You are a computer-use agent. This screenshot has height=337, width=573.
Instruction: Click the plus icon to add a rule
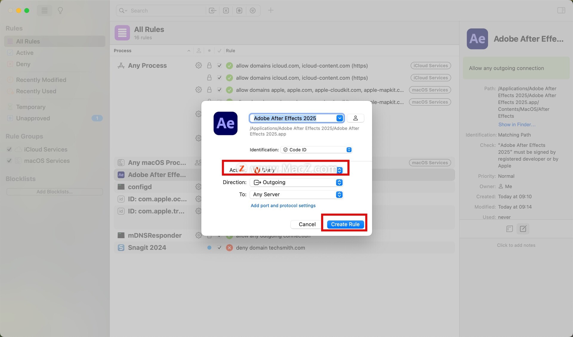[x=271, y=10]
